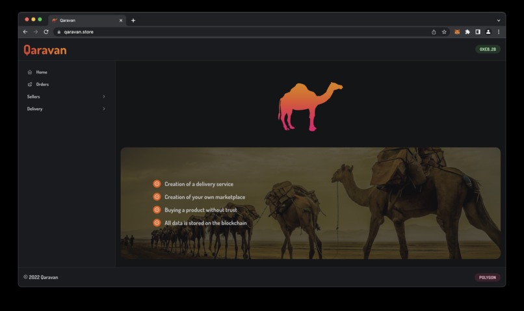Image resolution: width=524 pixels, height=311 pixels.
Task: Click text 'Buying a product without trust'
Action: click(200, 210)
